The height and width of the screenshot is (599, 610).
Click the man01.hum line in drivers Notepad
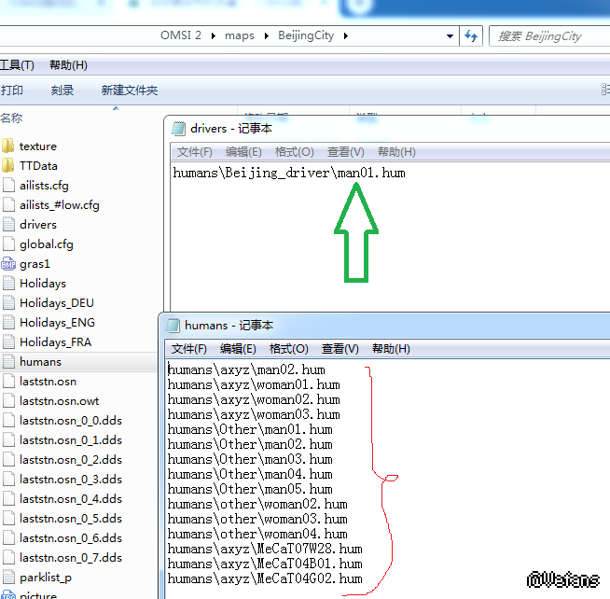289,173
